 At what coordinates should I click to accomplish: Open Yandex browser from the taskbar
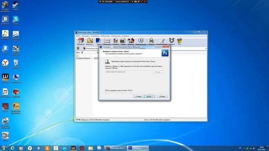coord(30,148)
